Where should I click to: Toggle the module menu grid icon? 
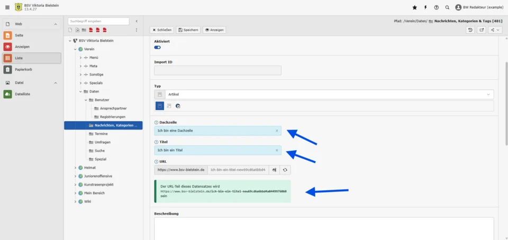(x=7, y=7)
